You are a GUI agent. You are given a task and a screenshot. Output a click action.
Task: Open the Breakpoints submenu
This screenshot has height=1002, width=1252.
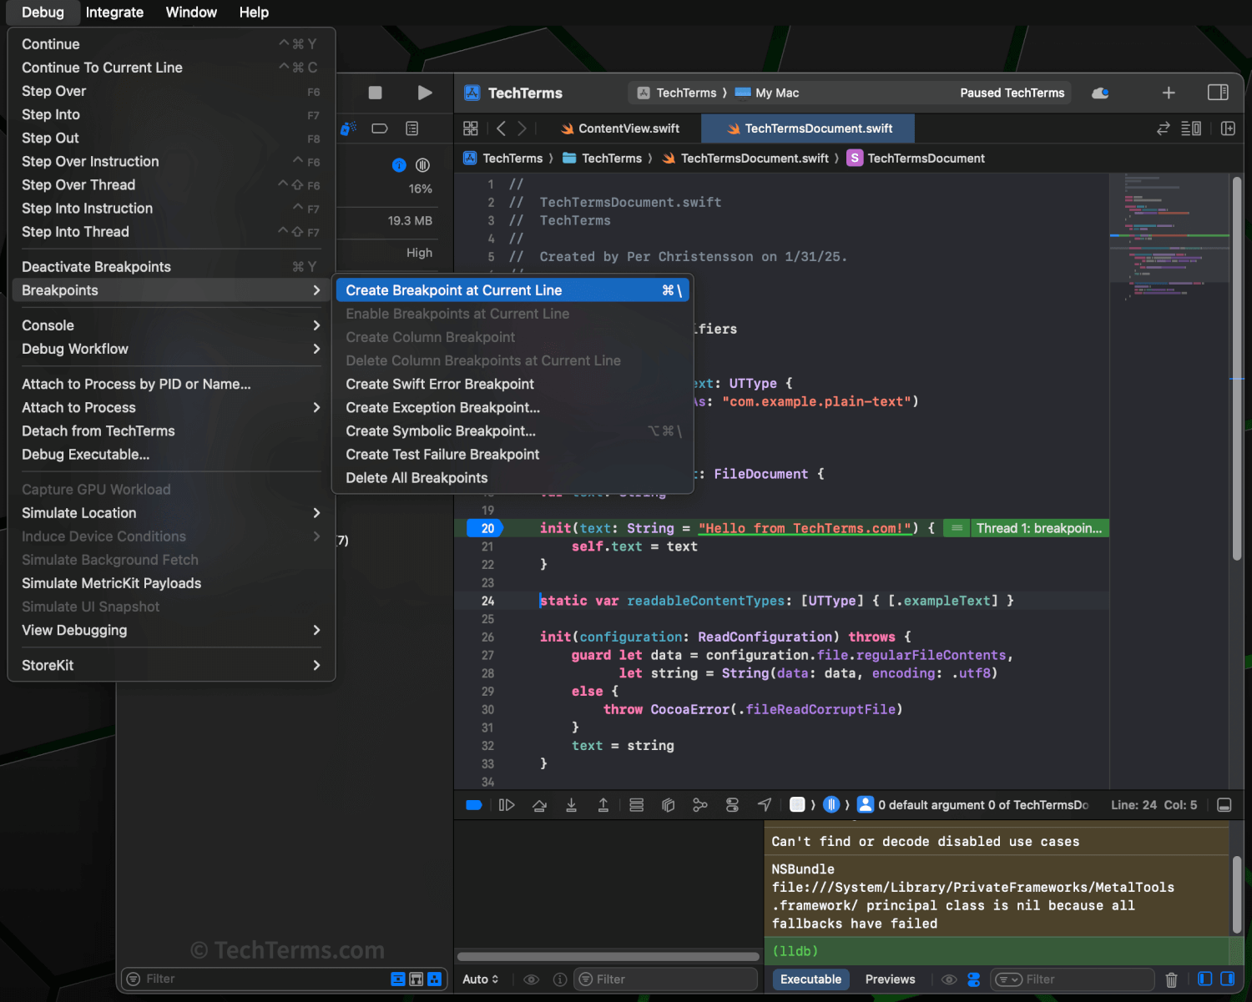(x=171, y=290)
